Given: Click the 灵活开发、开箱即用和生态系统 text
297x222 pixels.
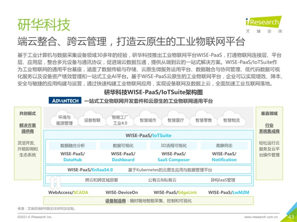Looking at the screenshot, I should tap(28, 149).
